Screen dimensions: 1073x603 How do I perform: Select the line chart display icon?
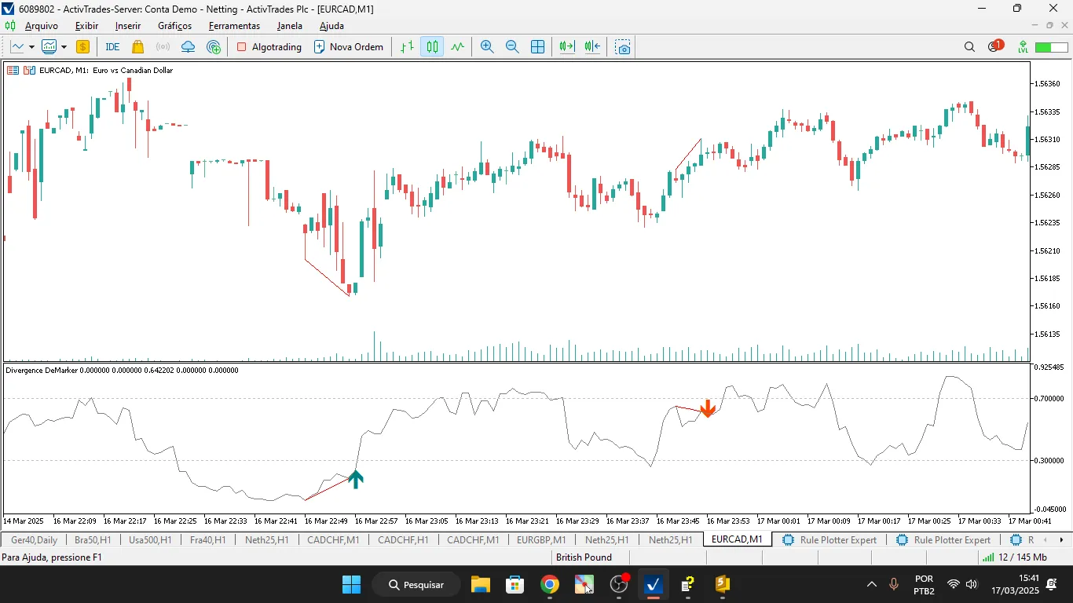456,46
